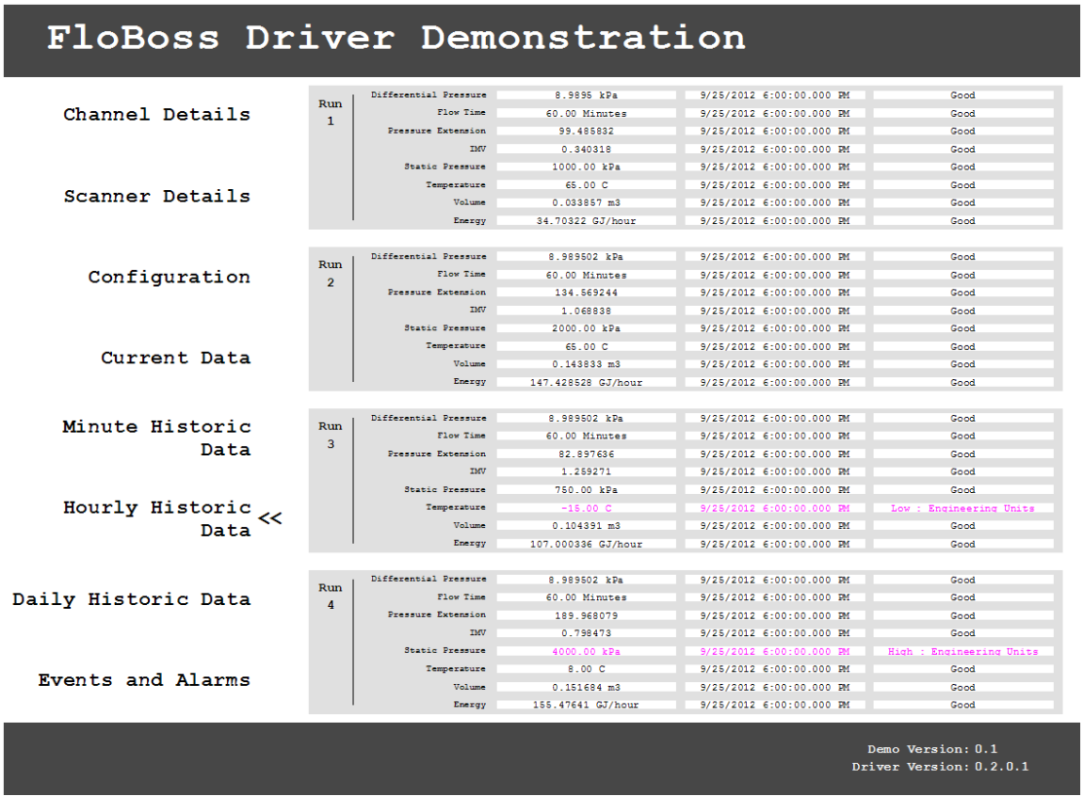
Task: Click the Driver Version: 0.2.0.1 text
Action: tap(940, 767)
